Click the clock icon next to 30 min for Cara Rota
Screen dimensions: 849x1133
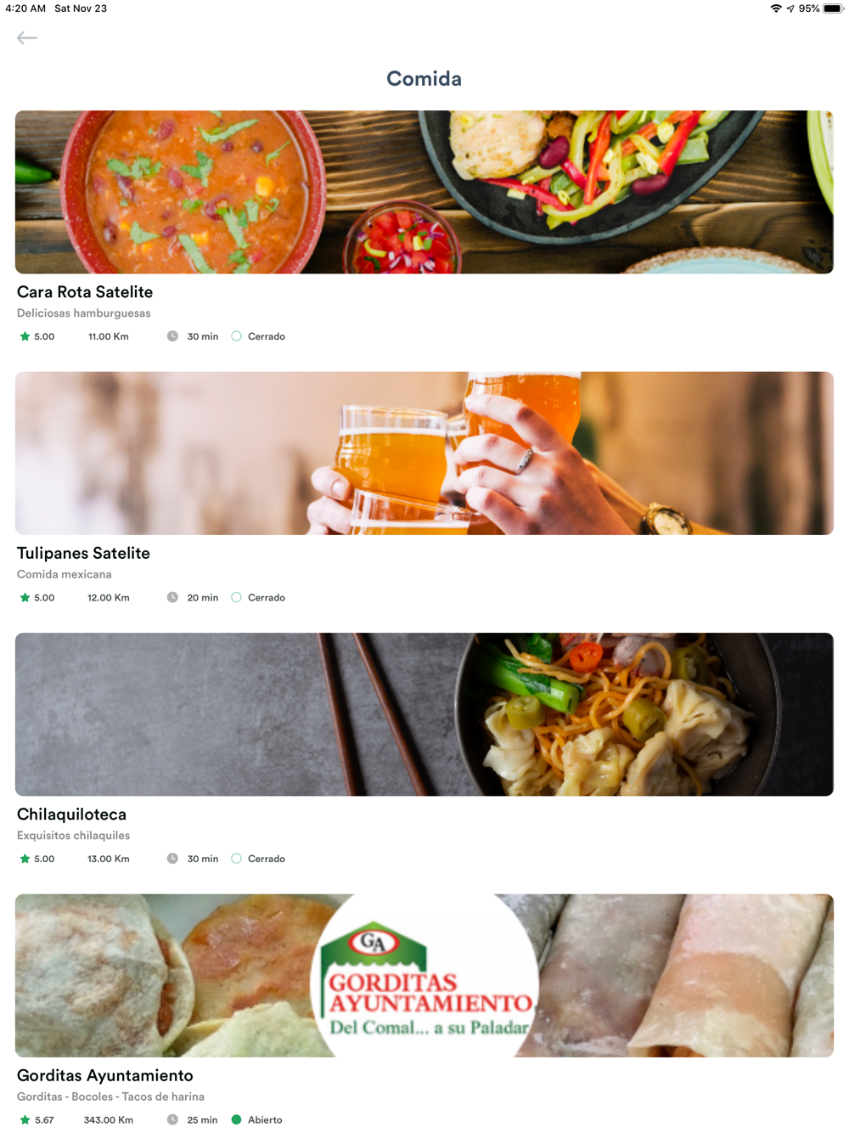pos(172,336)
